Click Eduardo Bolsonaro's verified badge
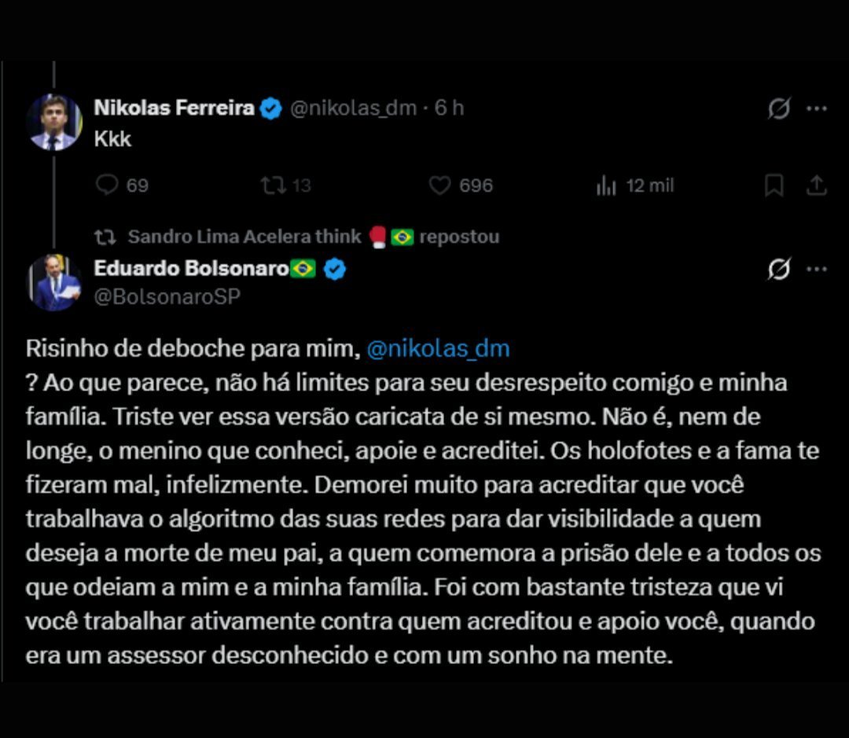 click(335, 269)
